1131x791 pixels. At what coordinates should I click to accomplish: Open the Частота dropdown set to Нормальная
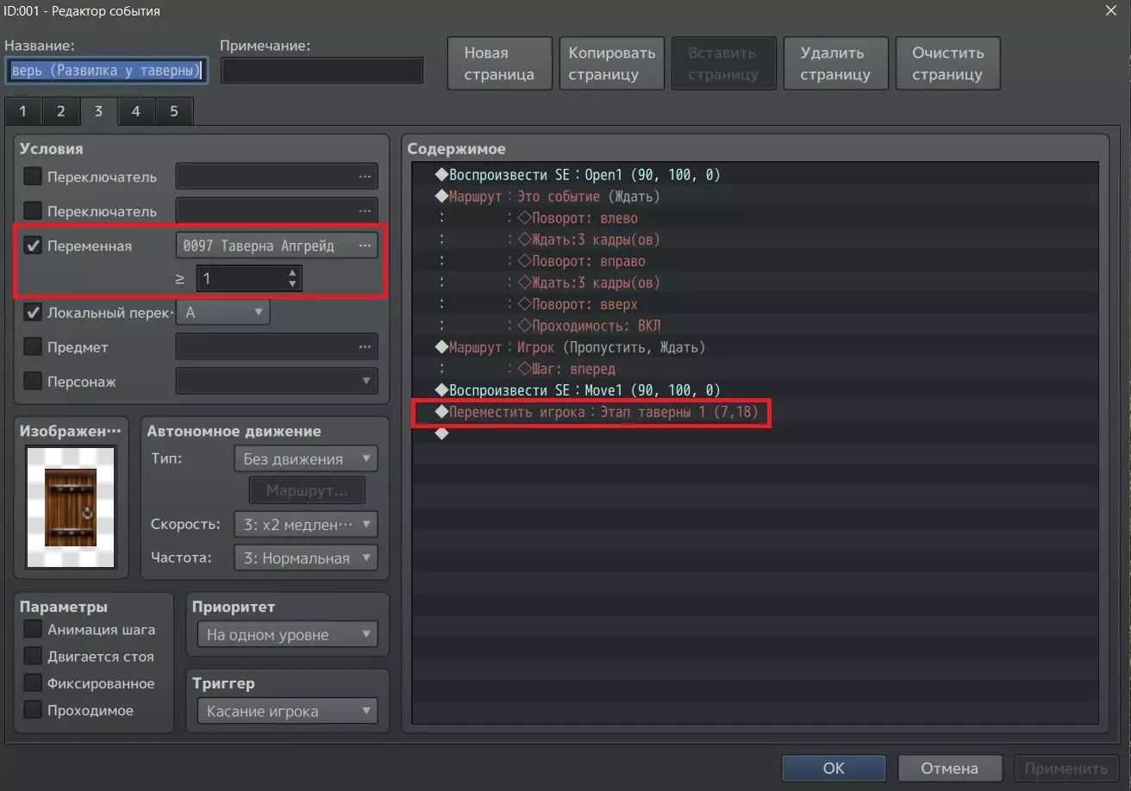point(306,557)
